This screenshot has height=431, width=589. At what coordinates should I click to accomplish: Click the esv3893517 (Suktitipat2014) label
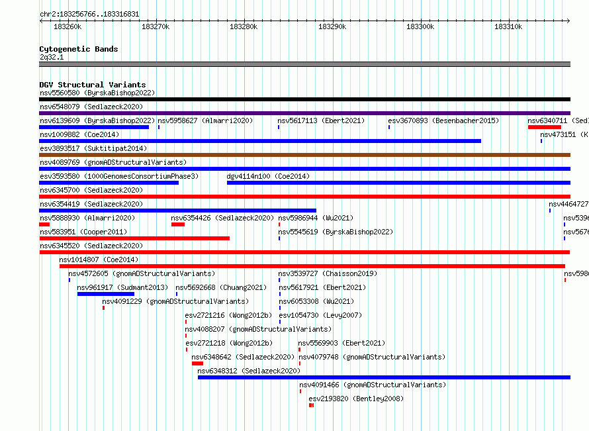pyautogui.click(x=93, y=148)
